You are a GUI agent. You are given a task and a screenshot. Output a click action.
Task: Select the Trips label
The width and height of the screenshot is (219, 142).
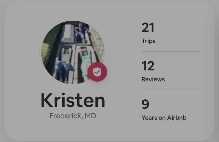point(149,41)
